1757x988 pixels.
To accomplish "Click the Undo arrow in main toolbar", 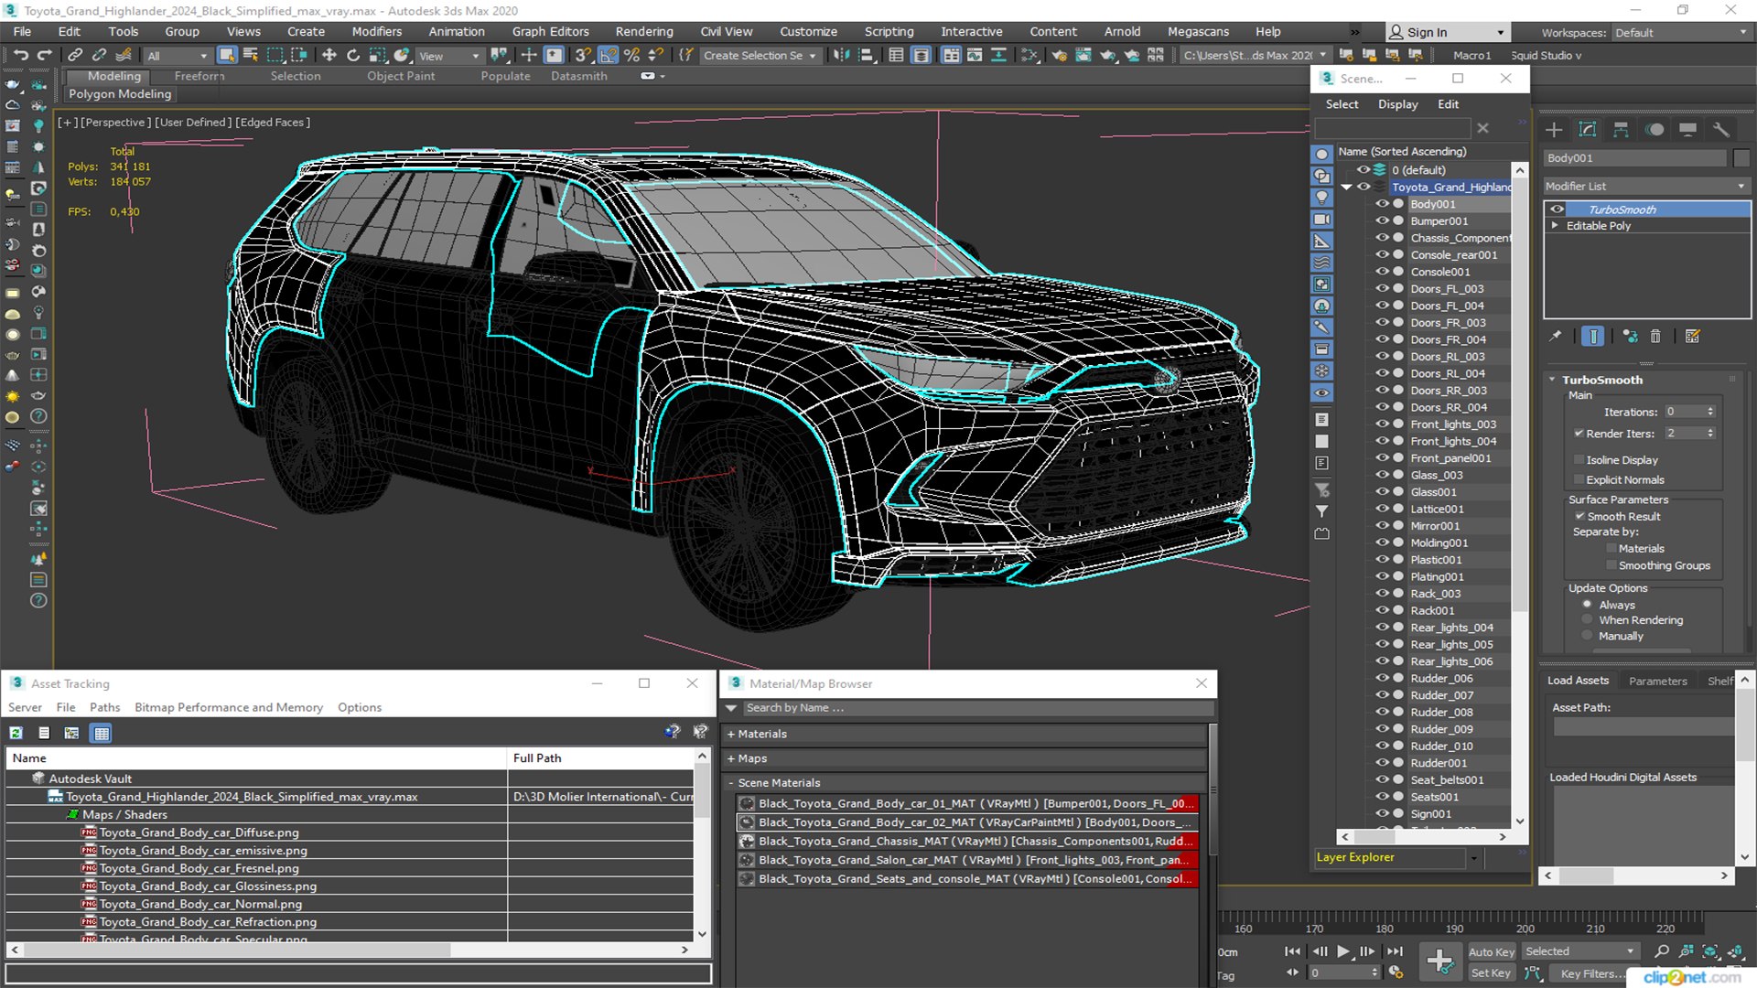I will click(20, 55).
